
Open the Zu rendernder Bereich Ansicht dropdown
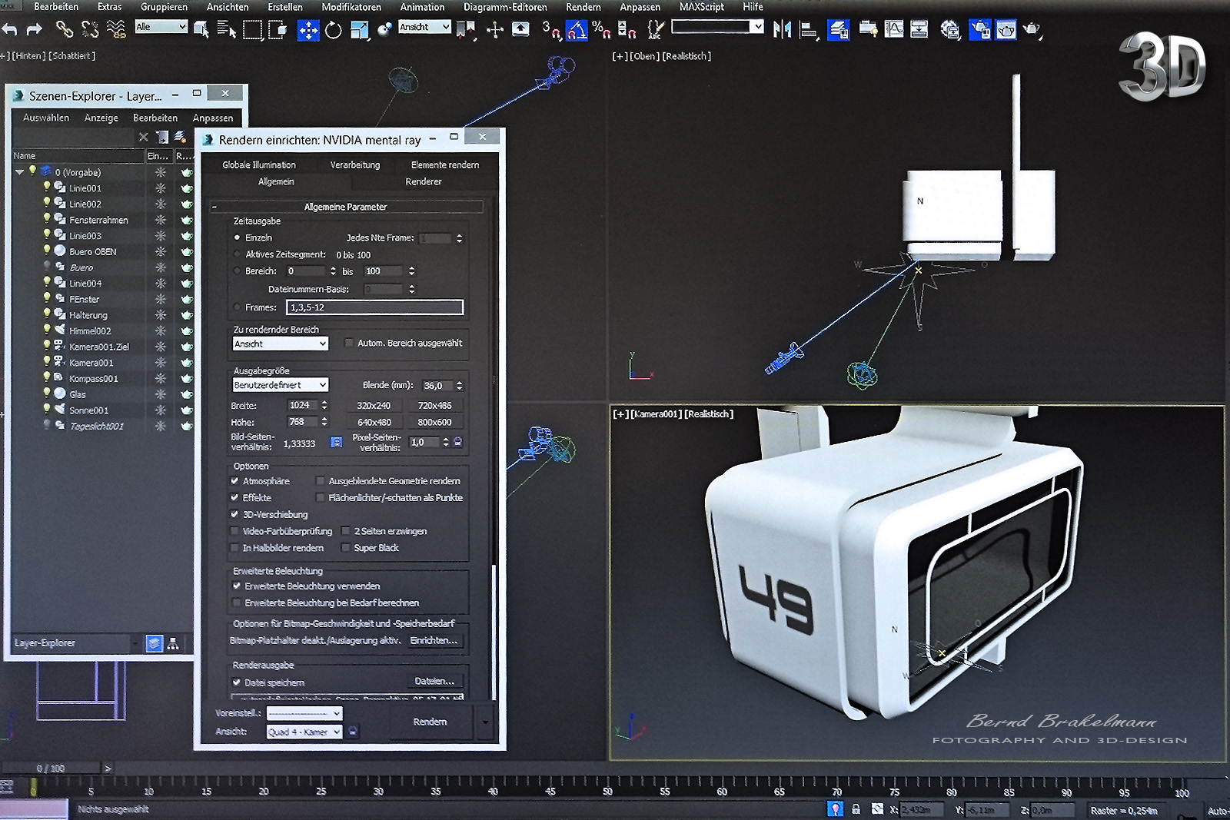coord(281,344)
